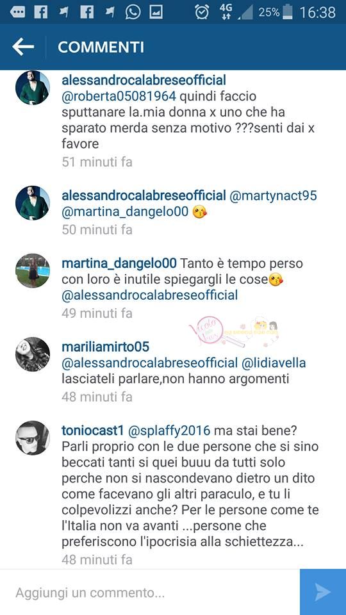Tap the send comment arrow button
Viewport: 346px width, 615px height.
323,592
